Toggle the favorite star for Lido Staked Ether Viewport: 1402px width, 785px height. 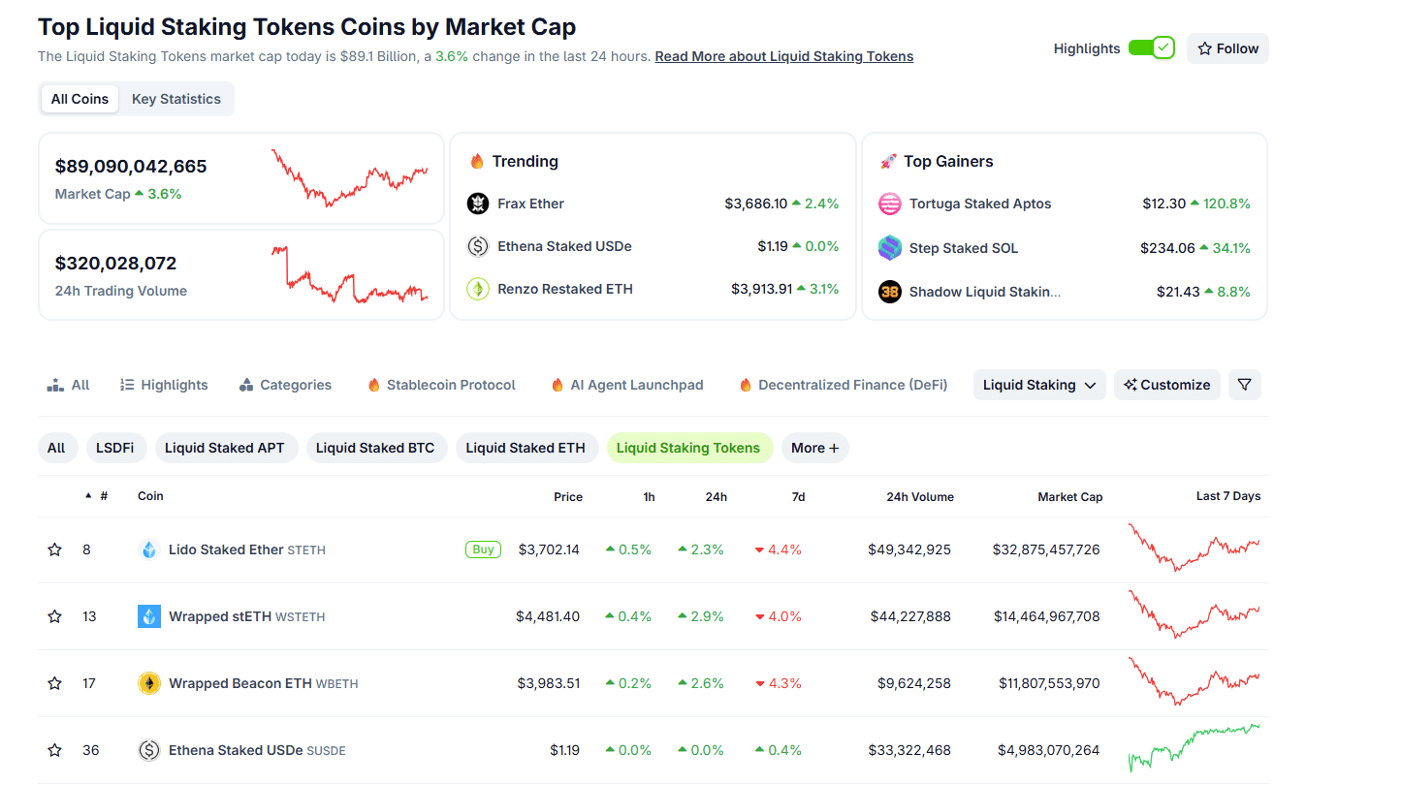[x=54, y=549]
